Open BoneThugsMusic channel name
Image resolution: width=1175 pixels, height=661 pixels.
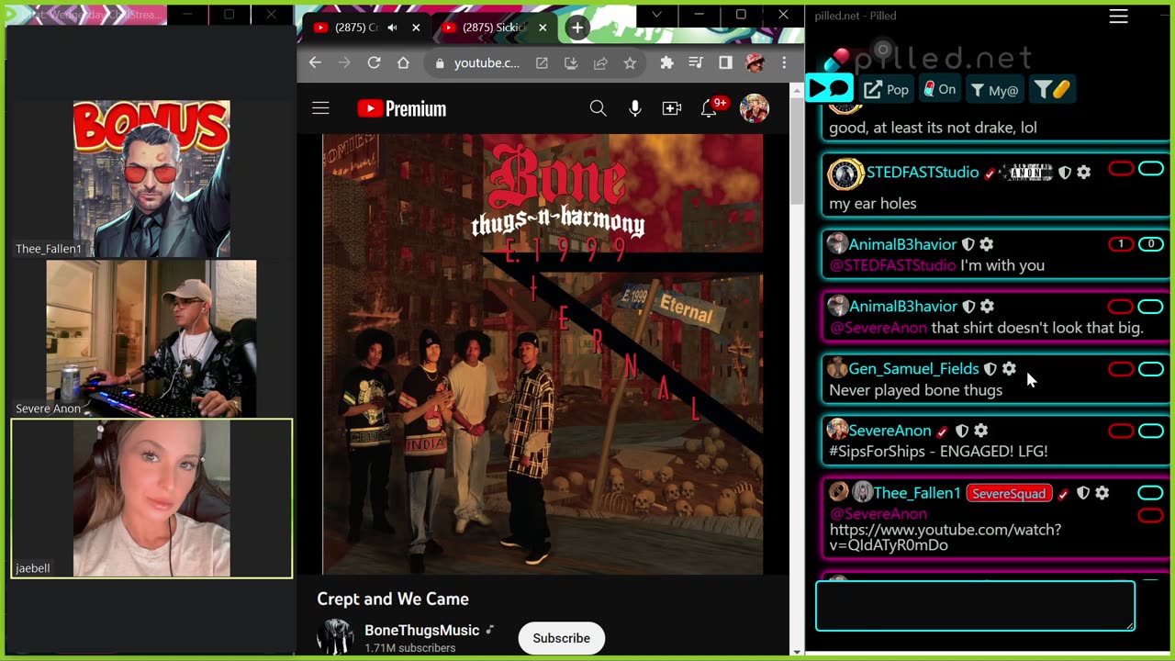pos(421,630)
